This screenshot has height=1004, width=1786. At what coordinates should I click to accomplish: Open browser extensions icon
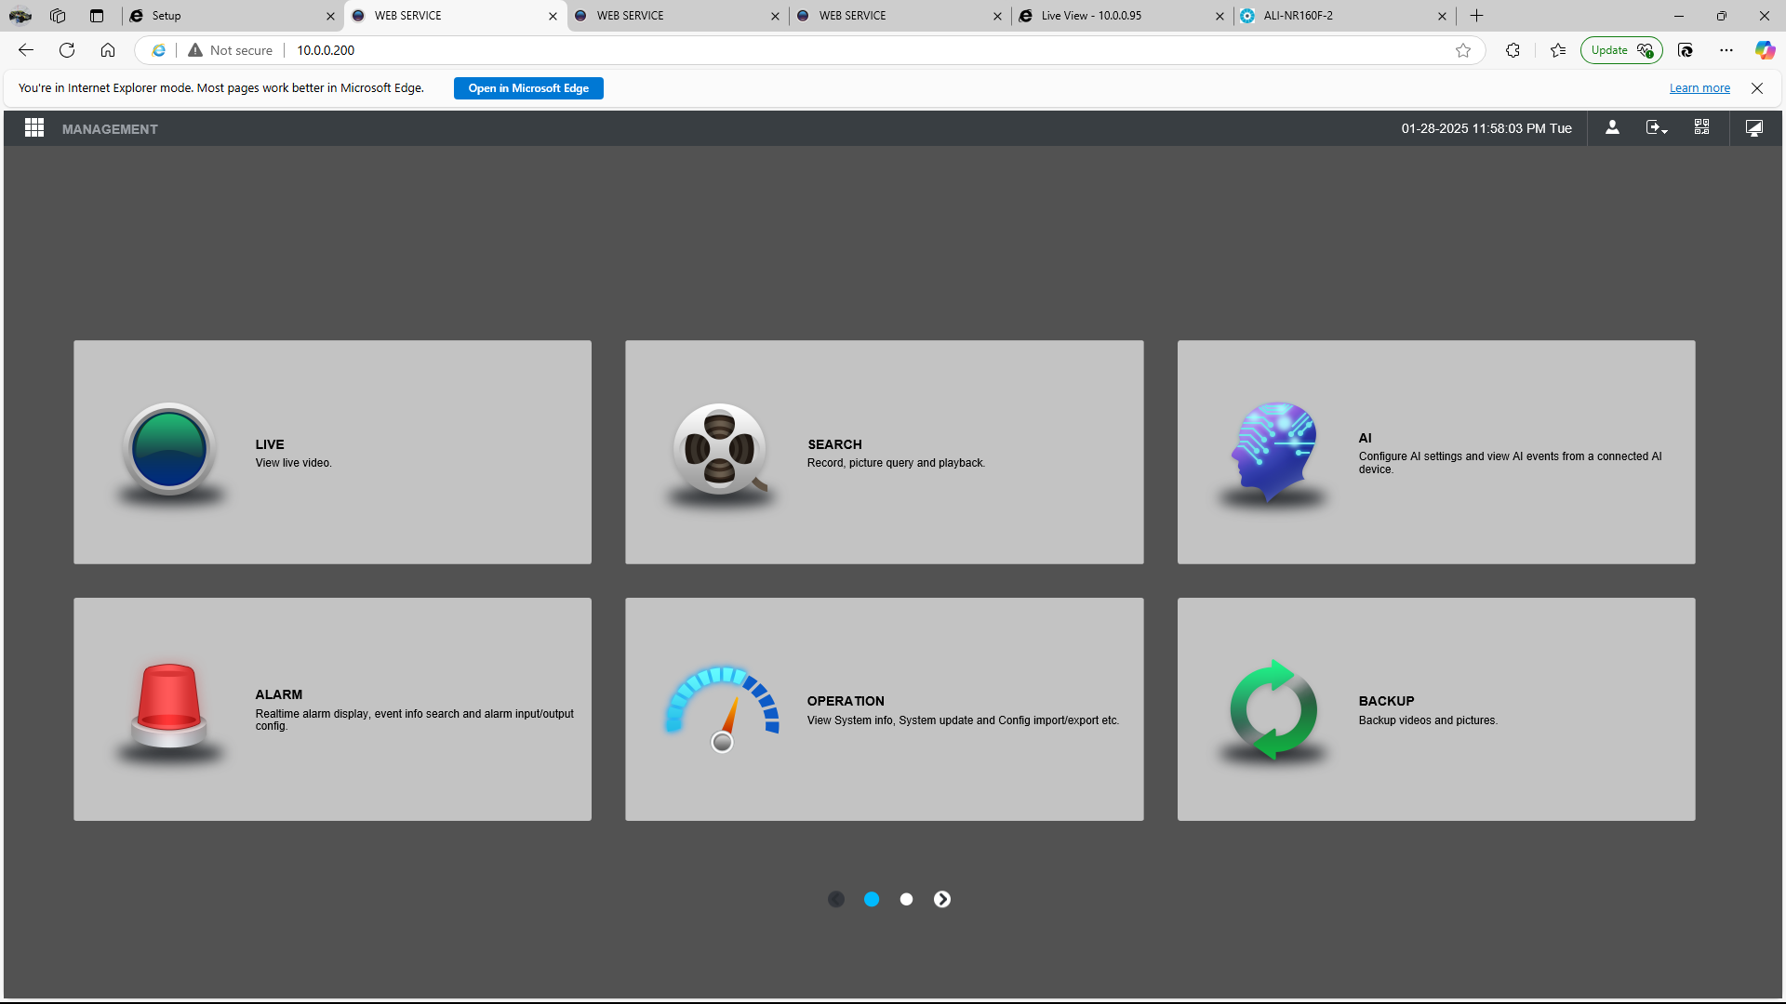(1513, 50)
